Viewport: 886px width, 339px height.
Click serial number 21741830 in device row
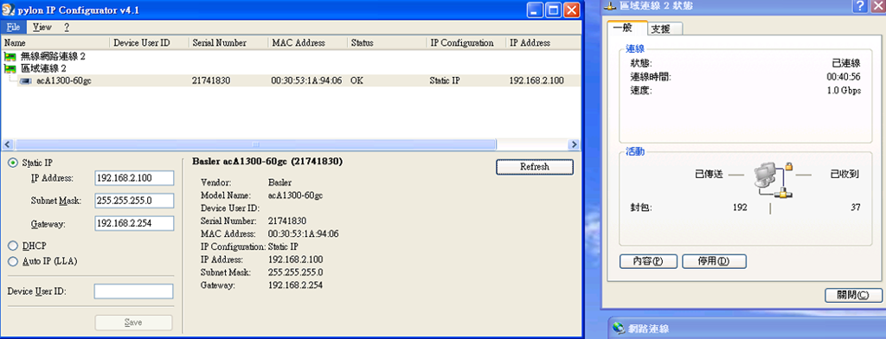(211, 80)
